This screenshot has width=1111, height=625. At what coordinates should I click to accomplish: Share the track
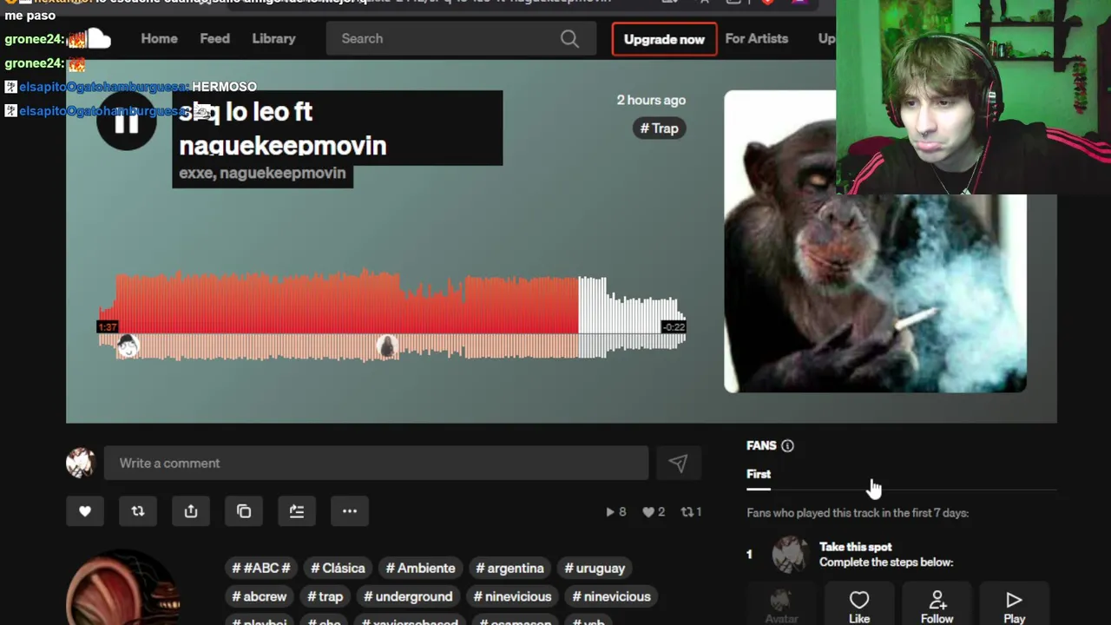tap(191, 511)
